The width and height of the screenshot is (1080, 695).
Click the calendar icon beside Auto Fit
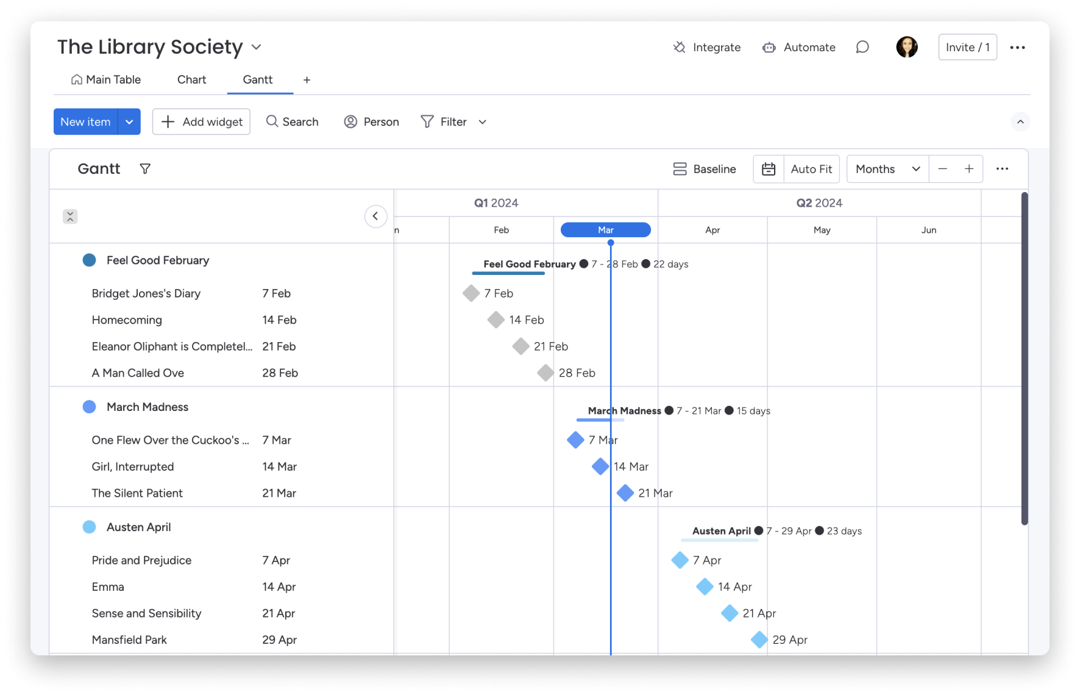click(769, 169)
